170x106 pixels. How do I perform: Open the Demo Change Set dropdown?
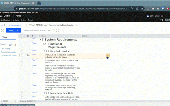[x=158, y=16]
